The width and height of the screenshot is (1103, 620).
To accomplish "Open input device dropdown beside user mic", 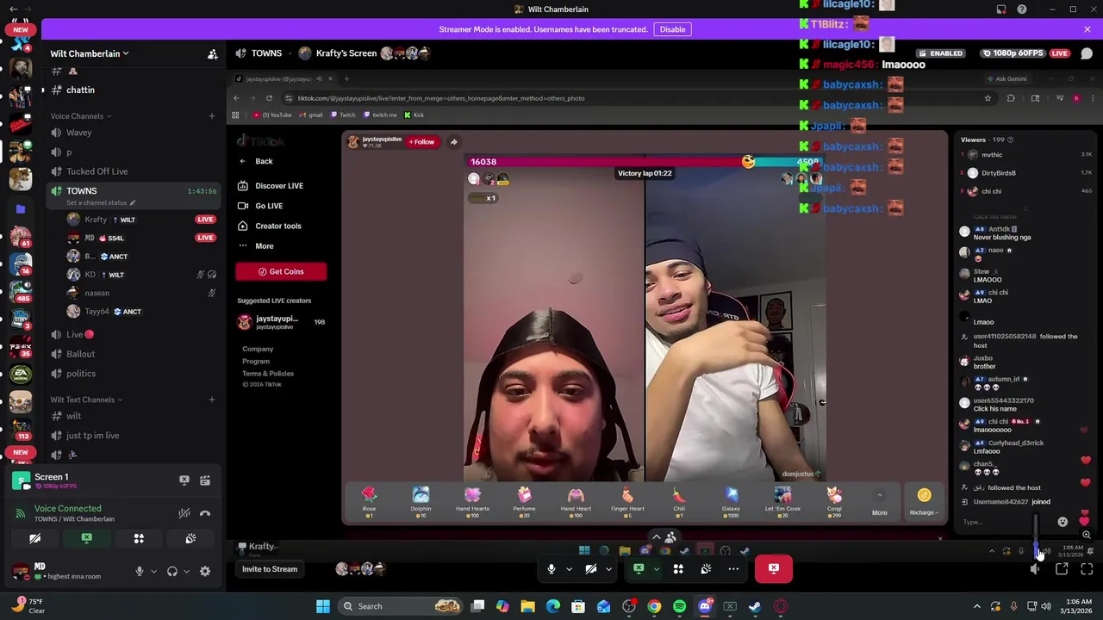I will click(x=154, y=571).
